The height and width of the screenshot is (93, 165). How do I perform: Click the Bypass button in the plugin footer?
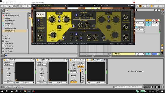point(112,44)
